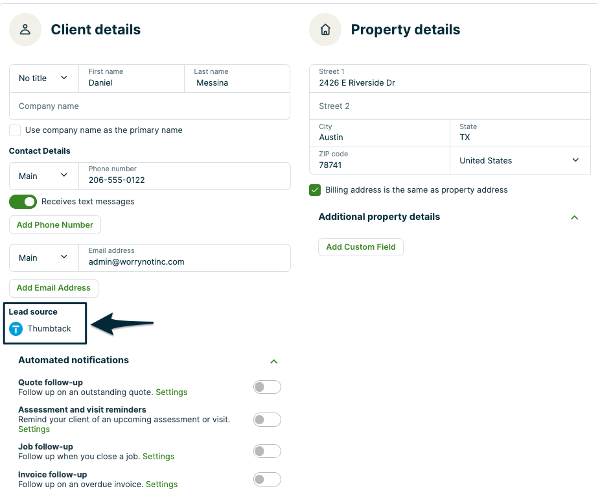Check 'Use company name as primary name'
Screen dimensions: 600x504
15,130
